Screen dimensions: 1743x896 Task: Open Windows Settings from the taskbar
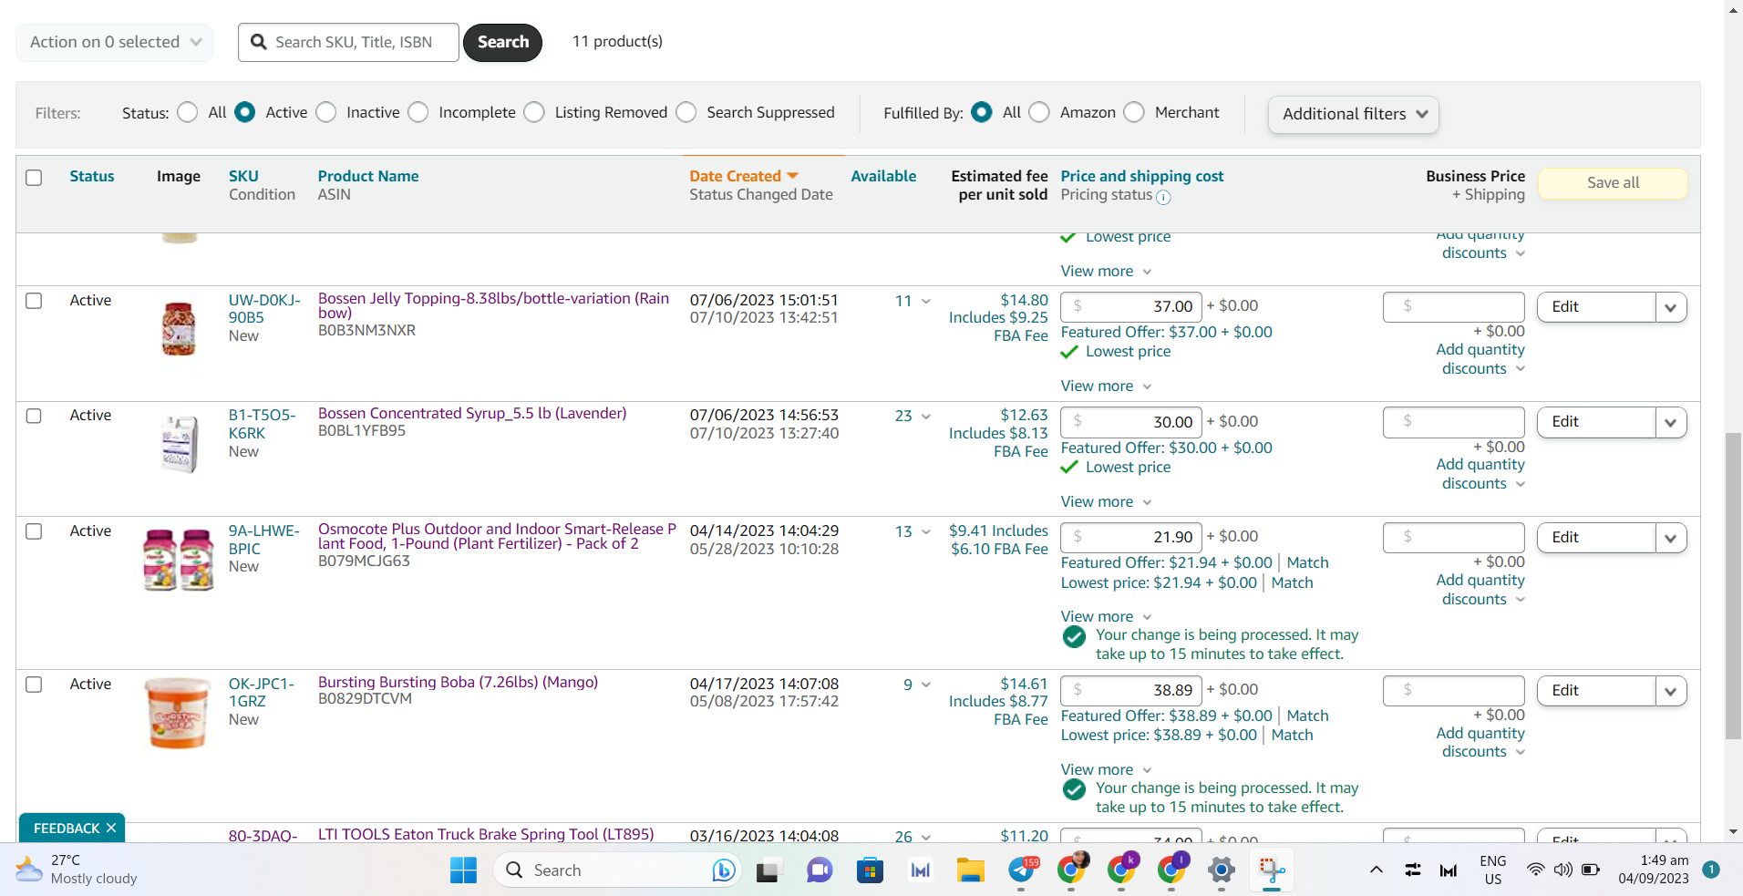pyautogui.click(x=1222, y=870)
